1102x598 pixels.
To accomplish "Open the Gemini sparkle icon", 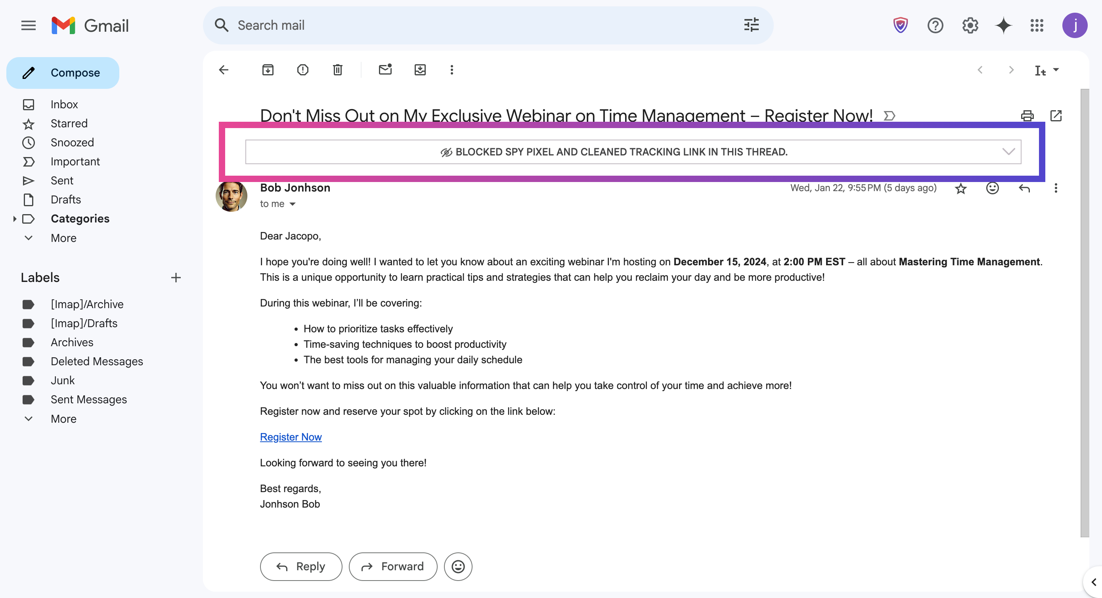I will (1003, 25).
